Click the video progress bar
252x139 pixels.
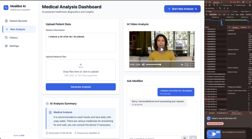162,61
